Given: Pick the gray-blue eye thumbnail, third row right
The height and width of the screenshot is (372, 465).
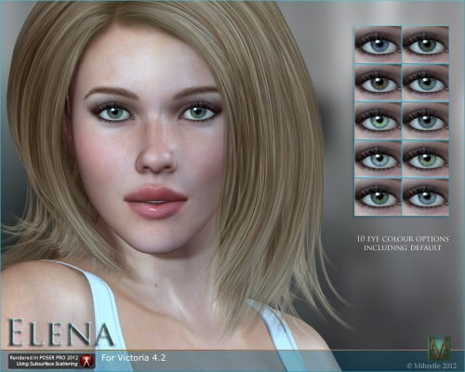Looking at the screenshot, I should [x=425, y=121].
